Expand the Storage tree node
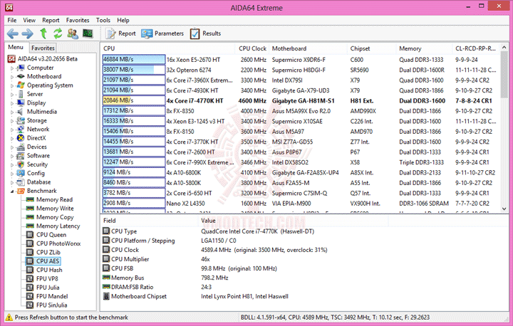Viewport: 513px width, 326px height. pos(12,121)
